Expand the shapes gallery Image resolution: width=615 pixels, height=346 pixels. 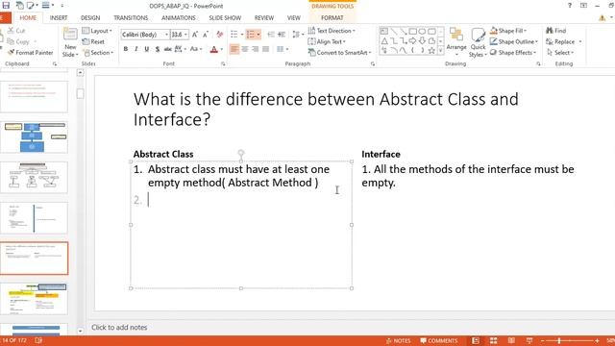point(440,51)
